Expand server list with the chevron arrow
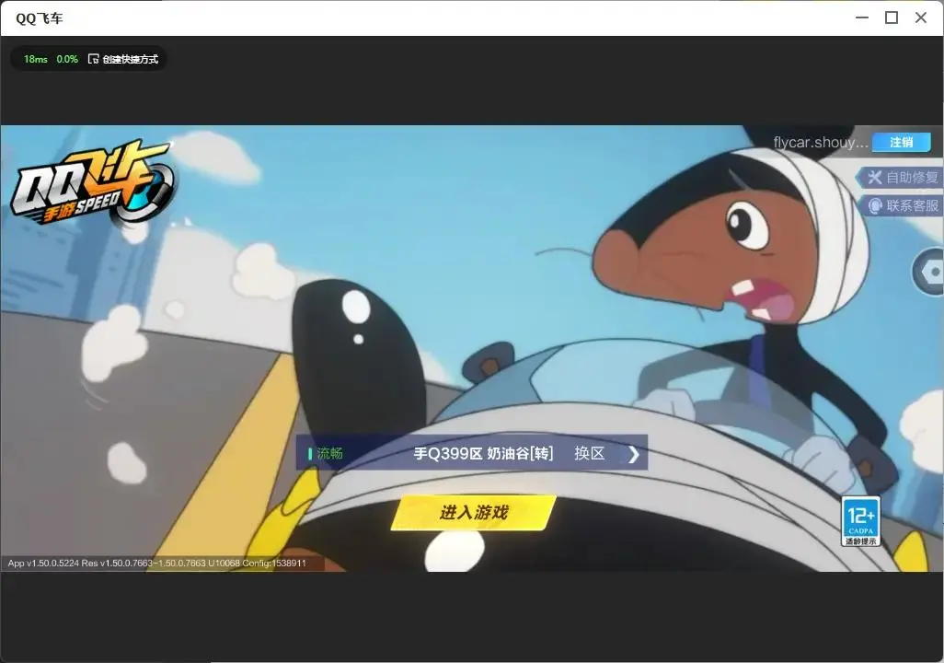The width and height of the screenshot is (944, 663). pyautogui.click(x=633, y=454)
